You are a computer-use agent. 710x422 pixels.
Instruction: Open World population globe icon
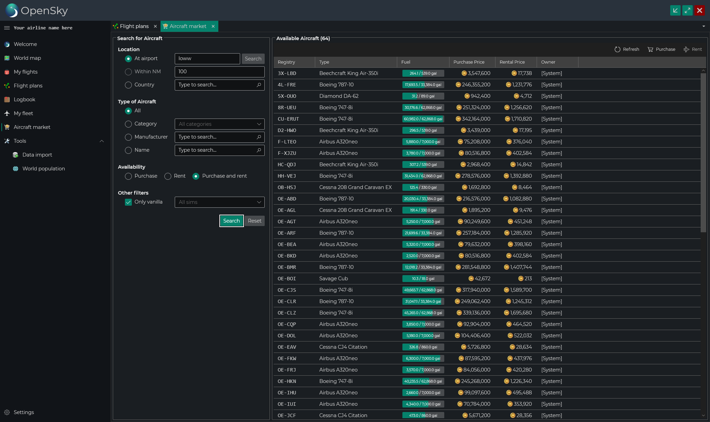(16, 169)
